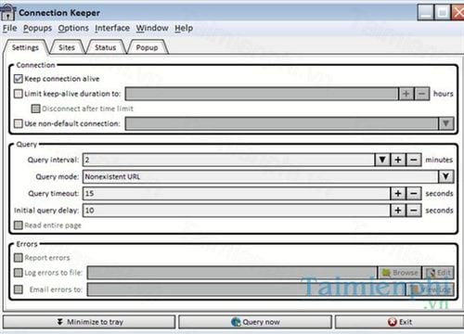Image resolution: width=464 pixels, height=334 pixels.
Task: Maximize the Connection Keeper window
Action: [442, 12]
